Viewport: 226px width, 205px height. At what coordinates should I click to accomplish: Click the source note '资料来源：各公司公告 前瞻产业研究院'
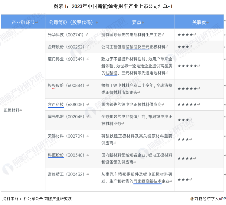(37, 199)
